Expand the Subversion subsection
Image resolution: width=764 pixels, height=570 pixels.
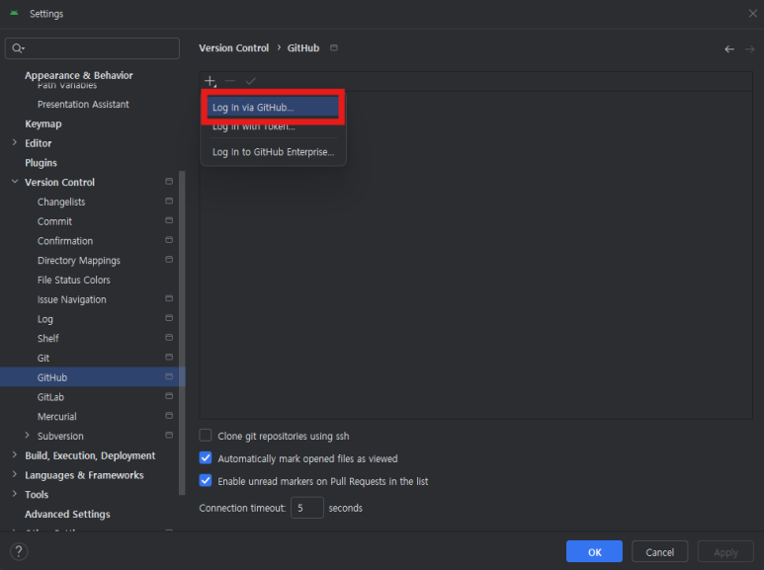28,435
